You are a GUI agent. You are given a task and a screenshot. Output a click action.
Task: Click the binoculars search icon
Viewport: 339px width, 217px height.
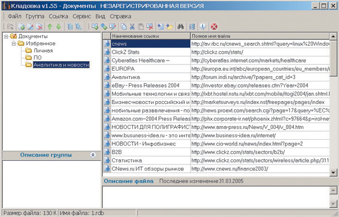181,27
